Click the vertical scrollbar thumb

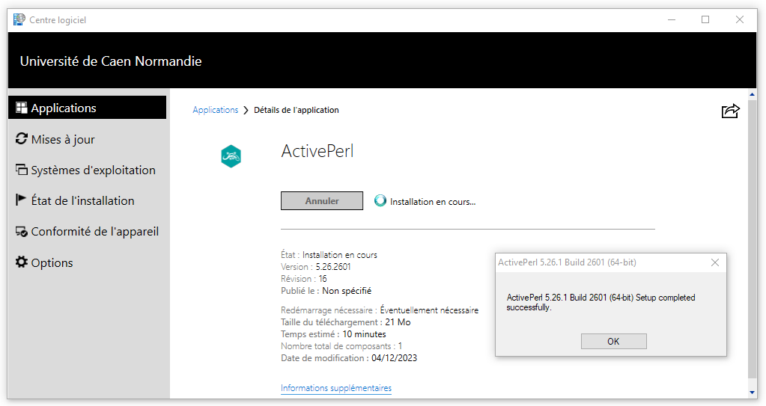tap(752, 239)
